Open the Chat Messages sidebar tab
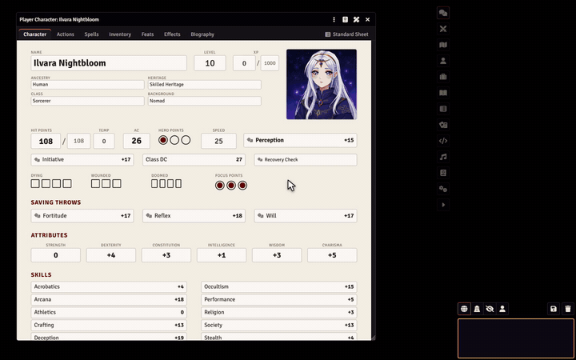576x360 pixels. [x=443, y=13]
